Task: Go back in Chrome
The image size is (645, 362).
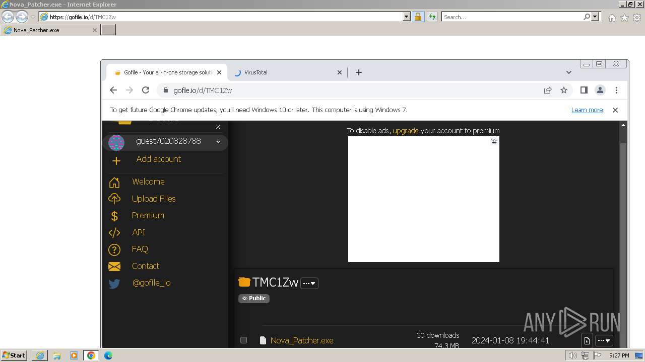Action: 113,90
